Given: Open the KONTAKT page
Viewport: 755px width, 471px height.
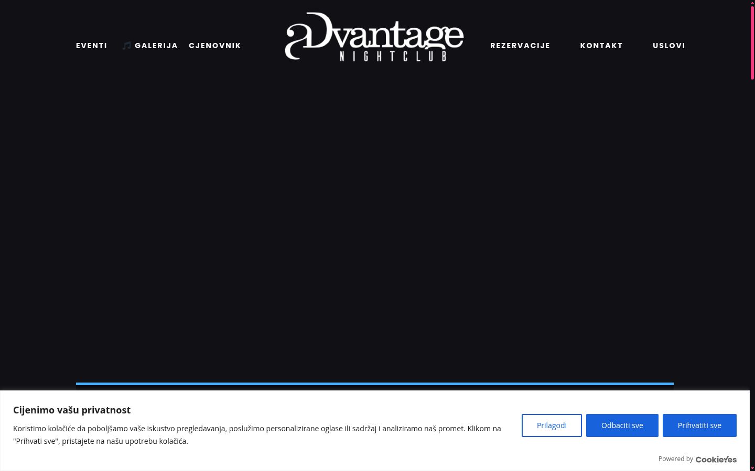Looking at the screenshot, I should (601, 46).
